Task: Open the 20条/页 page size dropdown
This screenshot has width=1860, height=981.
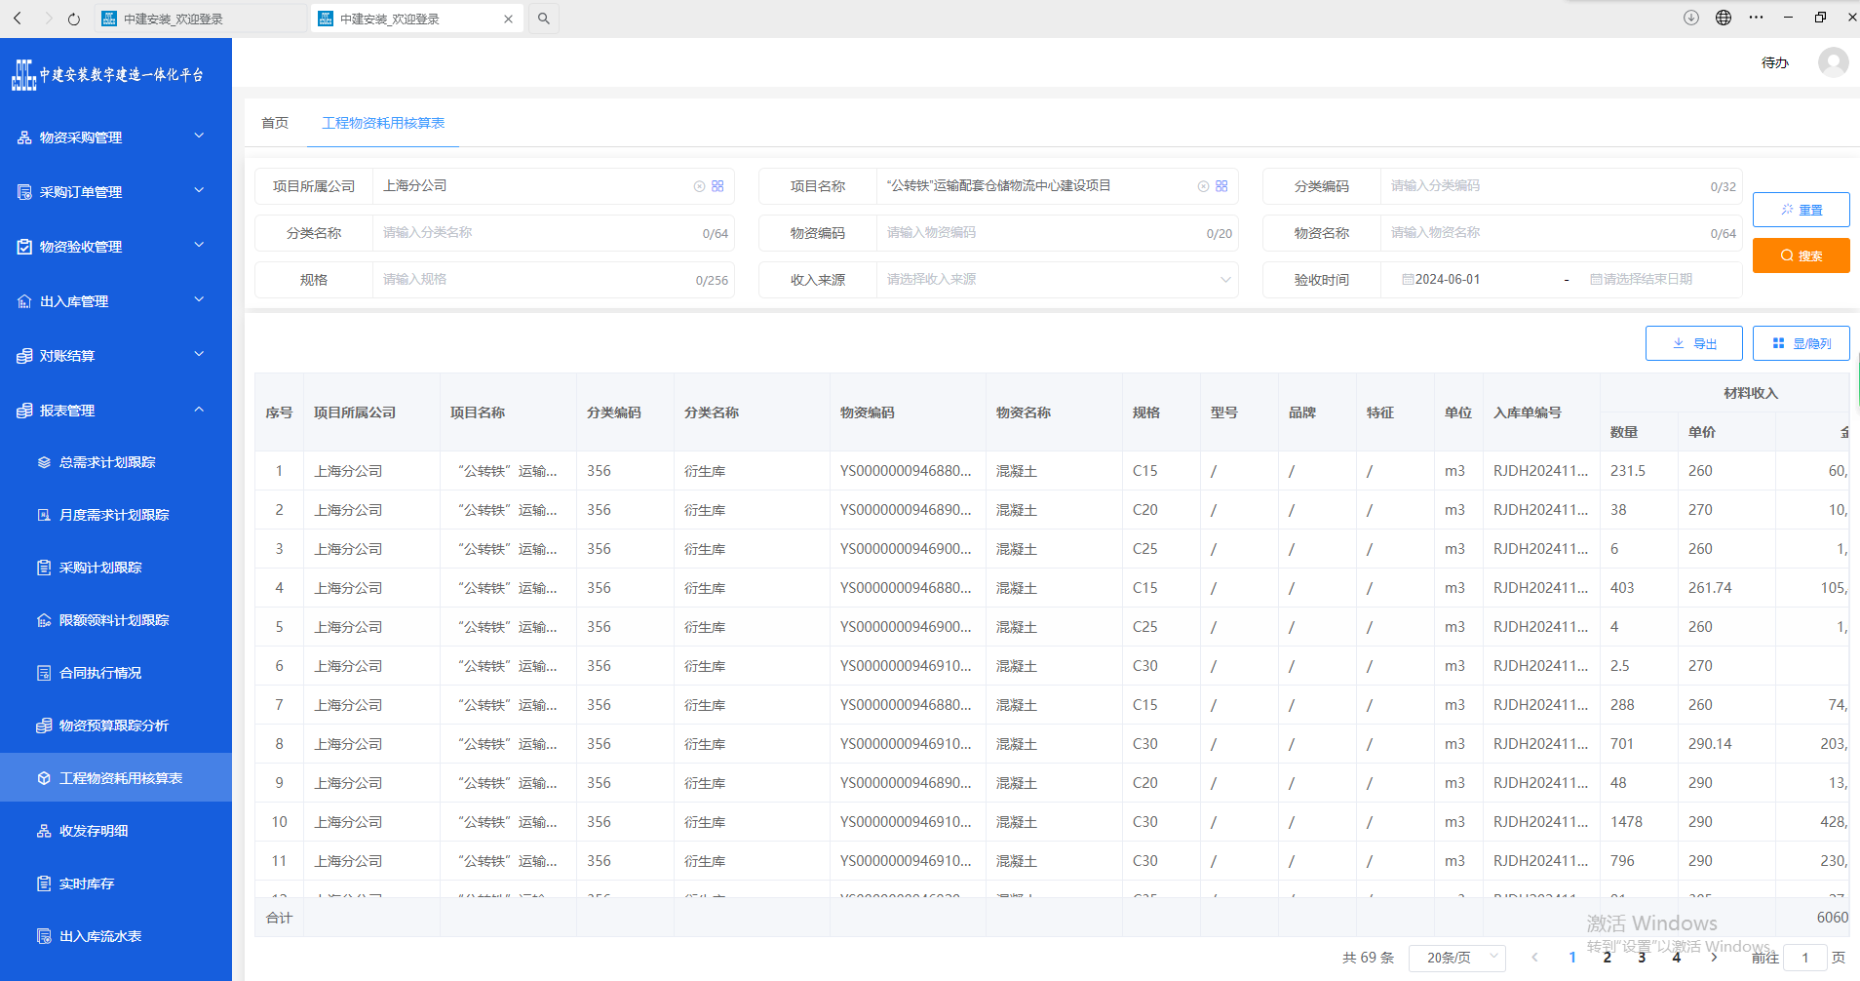Action: click(x=1457, y=958)
